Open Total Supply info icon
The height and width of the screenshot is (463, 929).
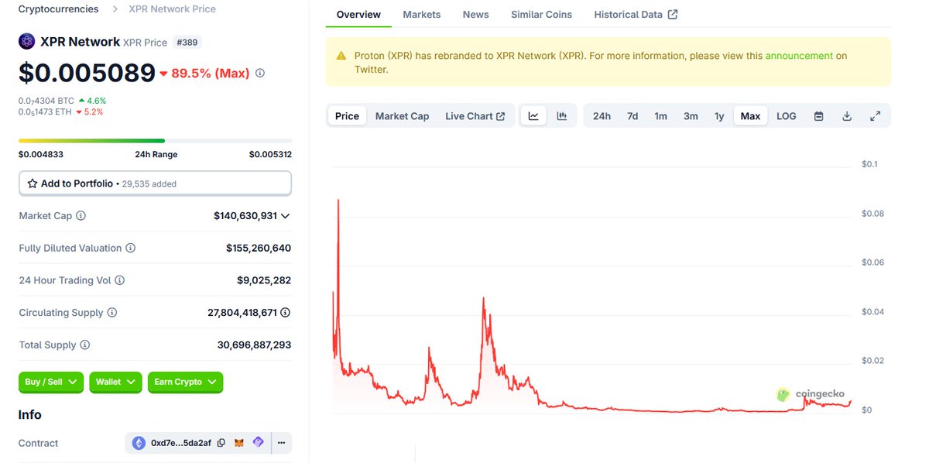coord(85,345)
